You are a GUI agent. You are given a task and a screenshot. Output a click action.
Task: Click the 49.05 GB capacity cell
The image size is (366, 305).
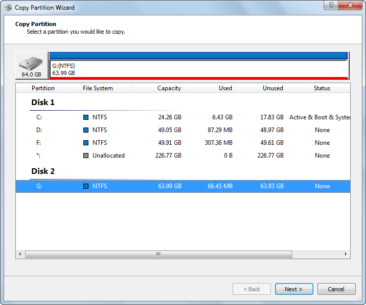pyautogui.click(x=170, y=130)
